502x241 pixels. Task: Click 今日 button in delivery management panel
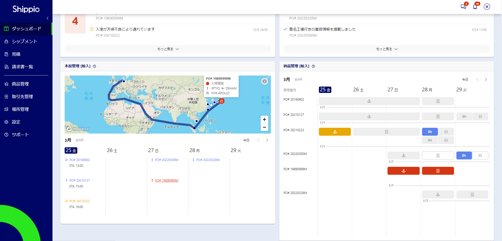click(465, 79)
